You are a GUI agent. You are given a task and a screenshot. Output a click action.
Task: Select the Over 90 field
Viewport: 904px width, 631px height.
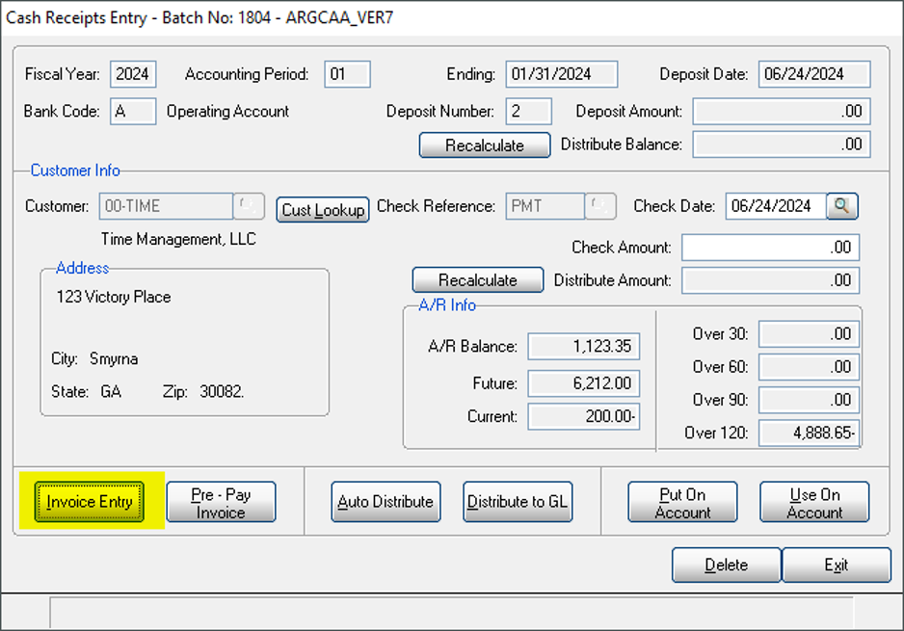coord(809,400)
